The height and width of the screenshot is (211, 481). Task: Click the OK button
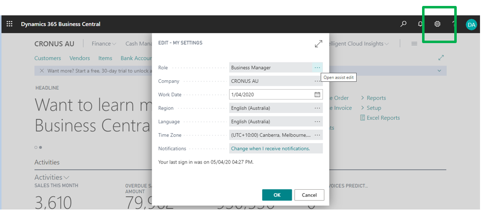pos(277,195)
